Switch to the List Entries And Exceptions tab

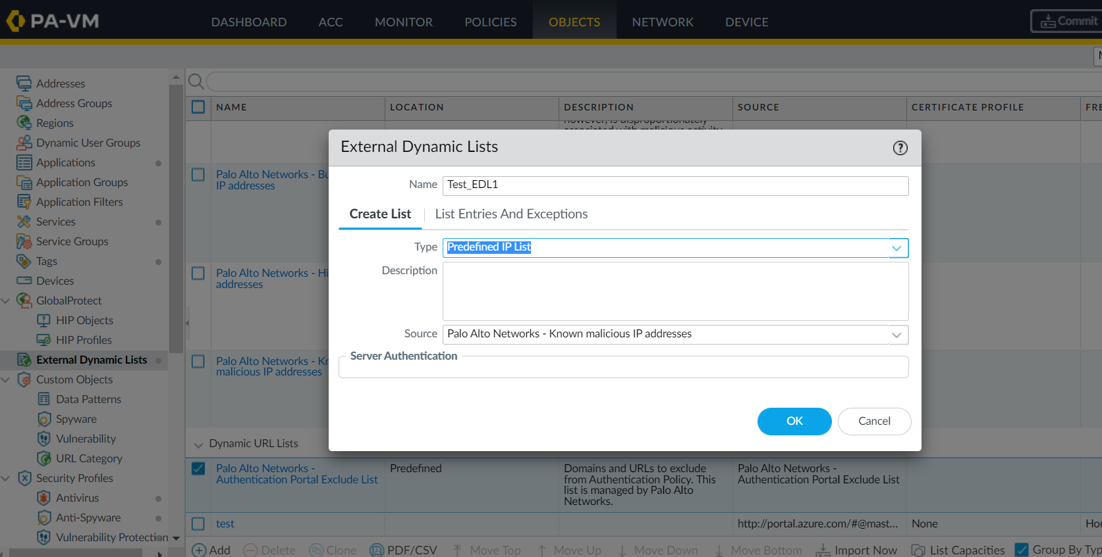pos(511,214)
